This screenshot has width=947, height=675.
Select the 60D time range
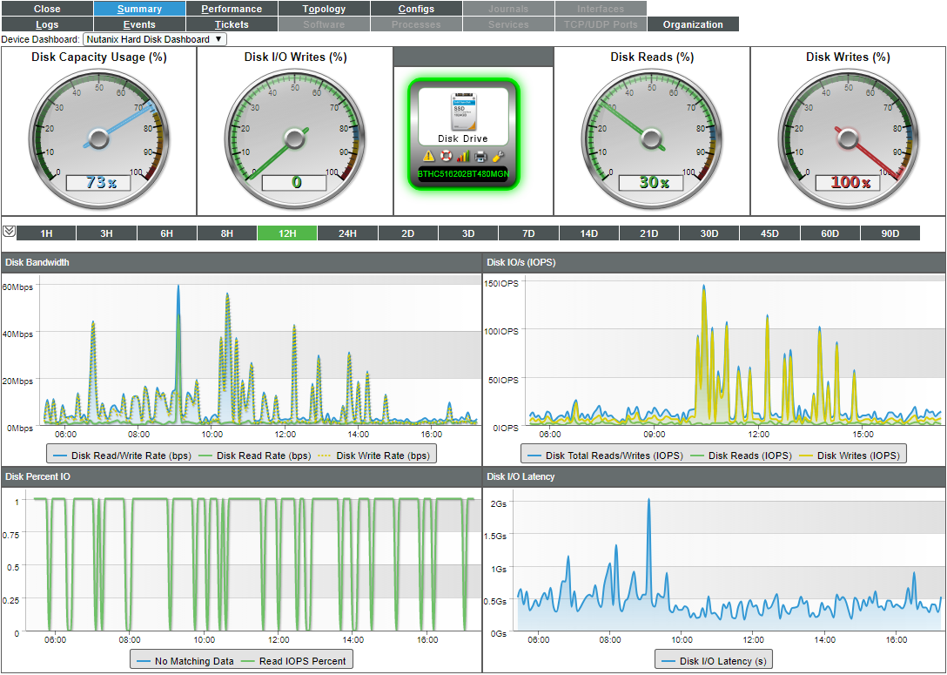[x=829, y=233]
